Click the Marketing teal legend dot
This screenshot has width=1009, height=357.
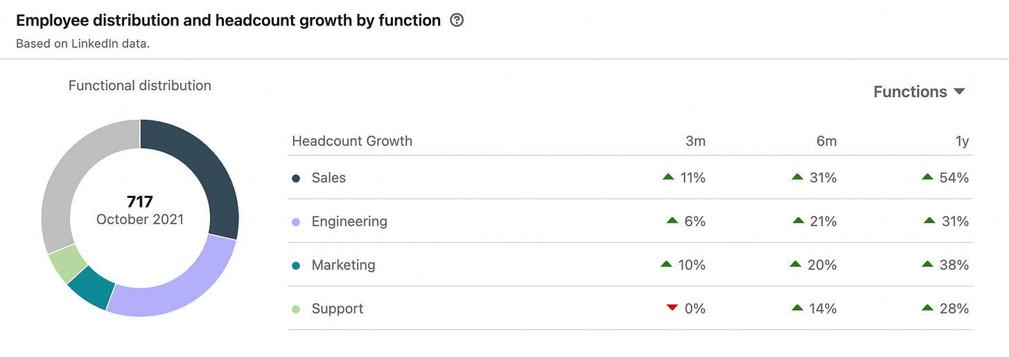(x=297, y=266)
